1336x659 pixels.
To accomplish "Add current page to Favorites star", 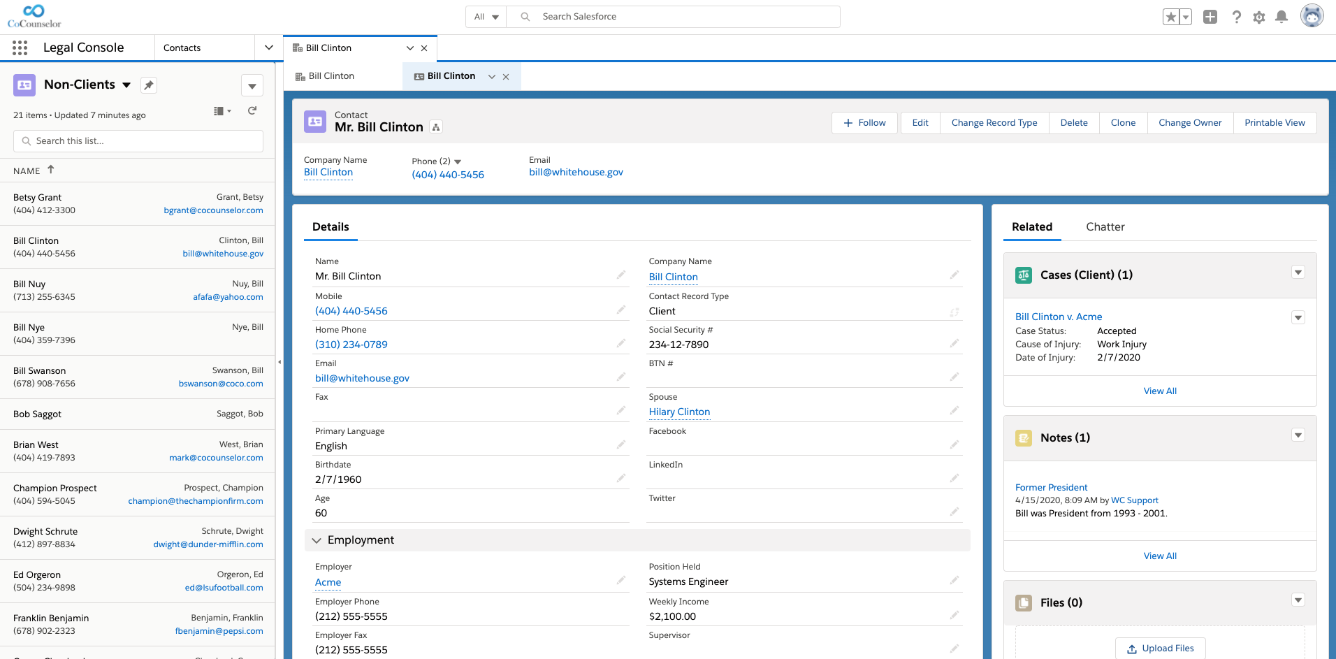I will click(x=1170, y=17).
